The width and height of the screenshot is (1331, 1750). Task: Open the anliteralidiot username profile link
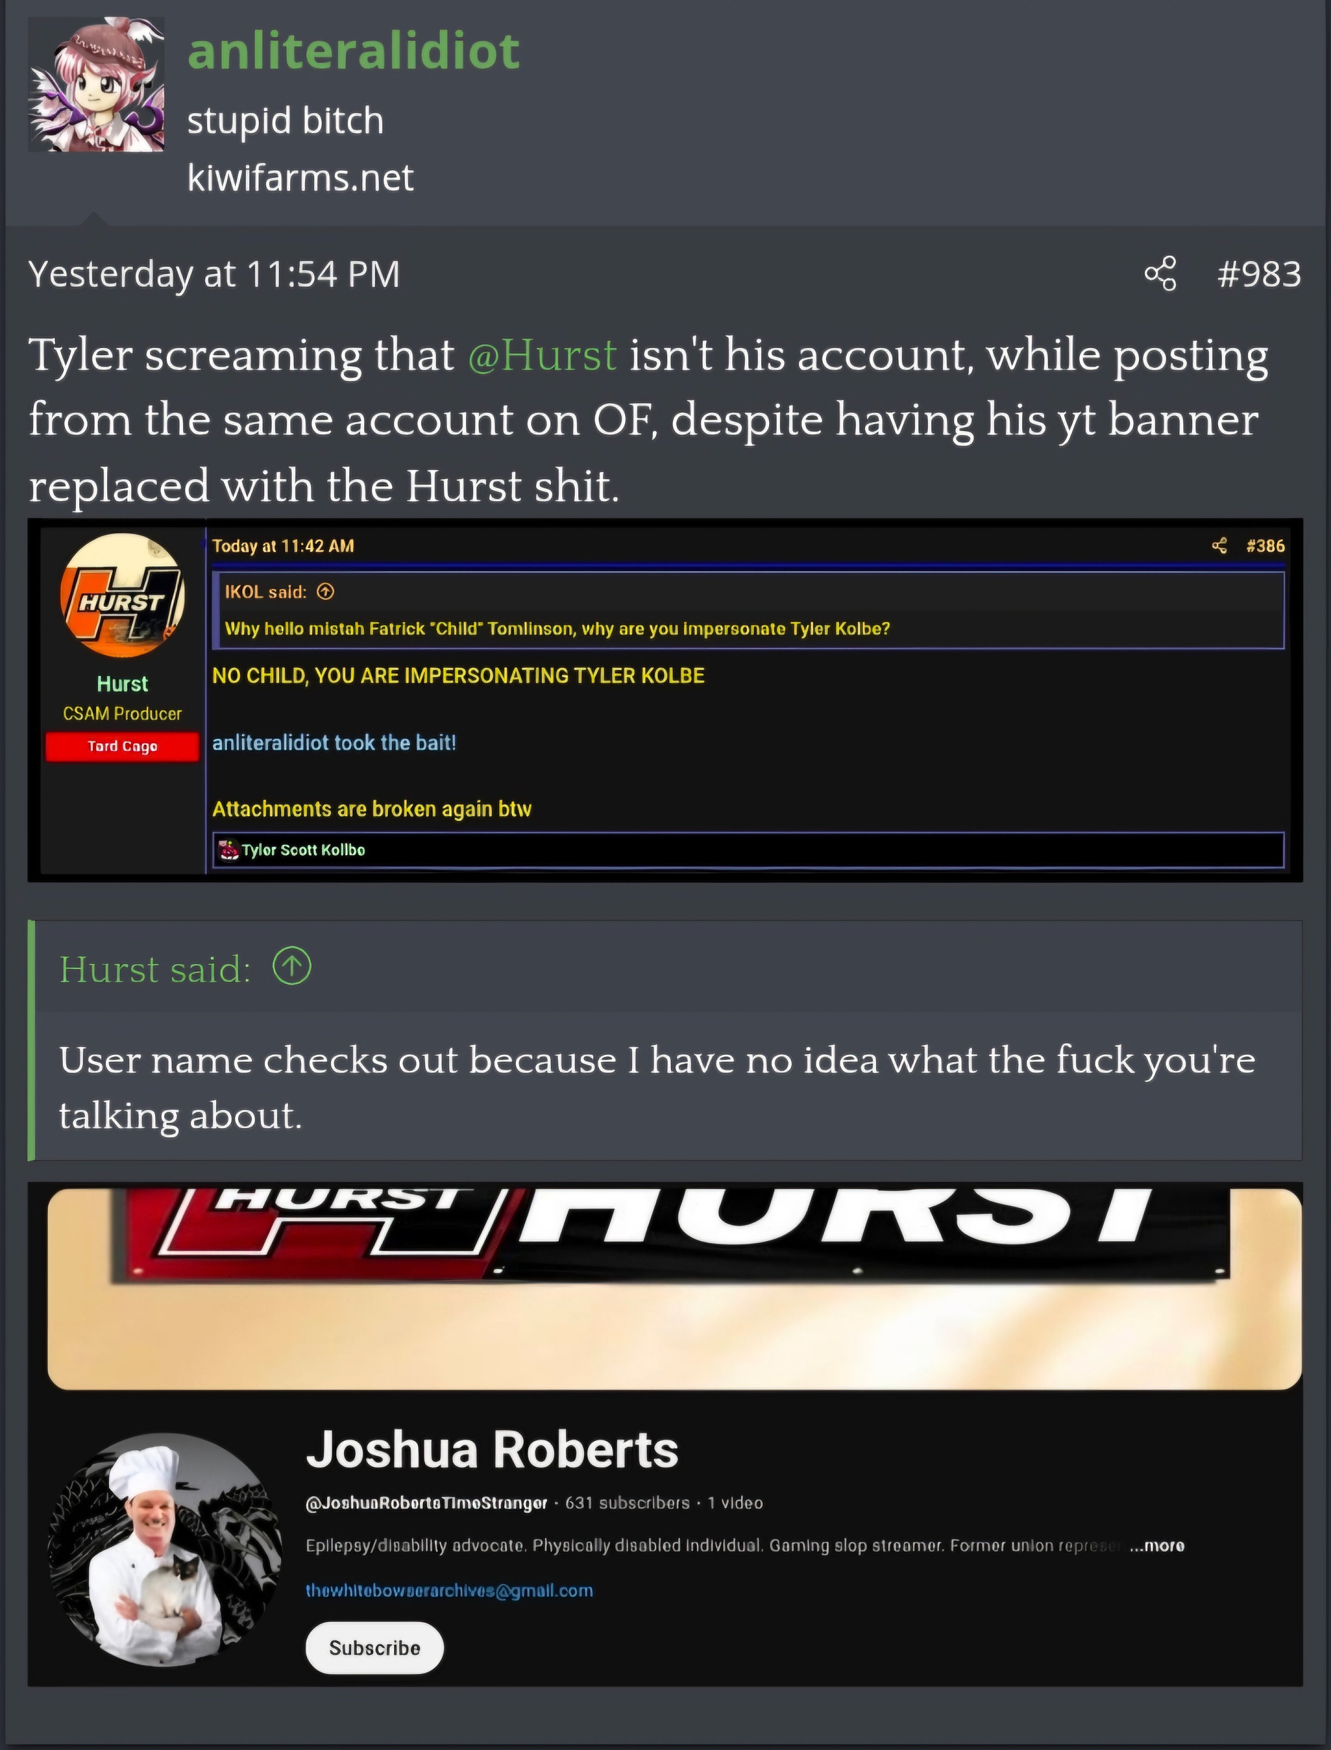tap(354, 51)
